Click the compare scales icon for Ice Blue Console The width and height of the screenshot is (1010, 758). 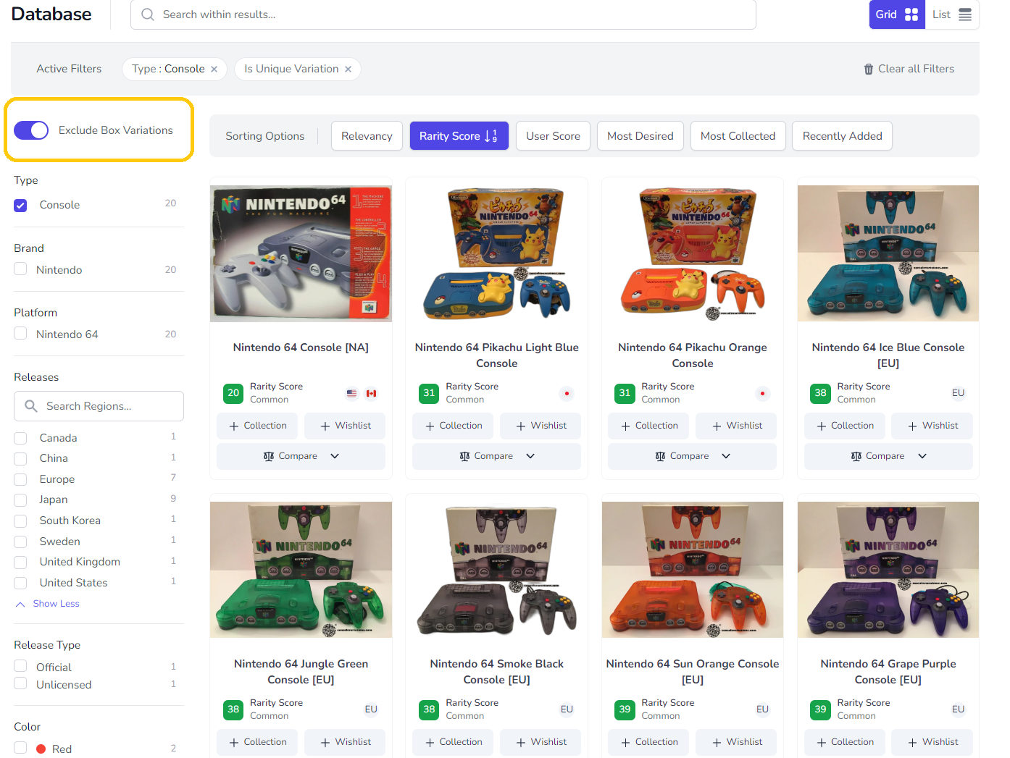click(856, 456)
